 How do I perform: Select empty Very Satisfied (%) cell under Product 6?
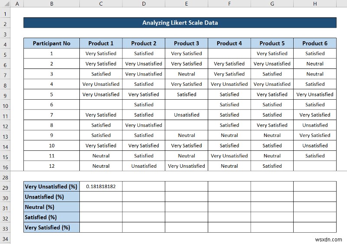(x=315, y=228)
